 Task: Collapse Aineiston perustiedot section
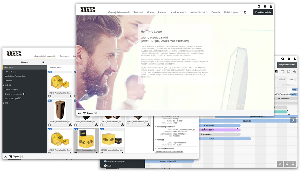pyautogui.click(x=156, y=127)
